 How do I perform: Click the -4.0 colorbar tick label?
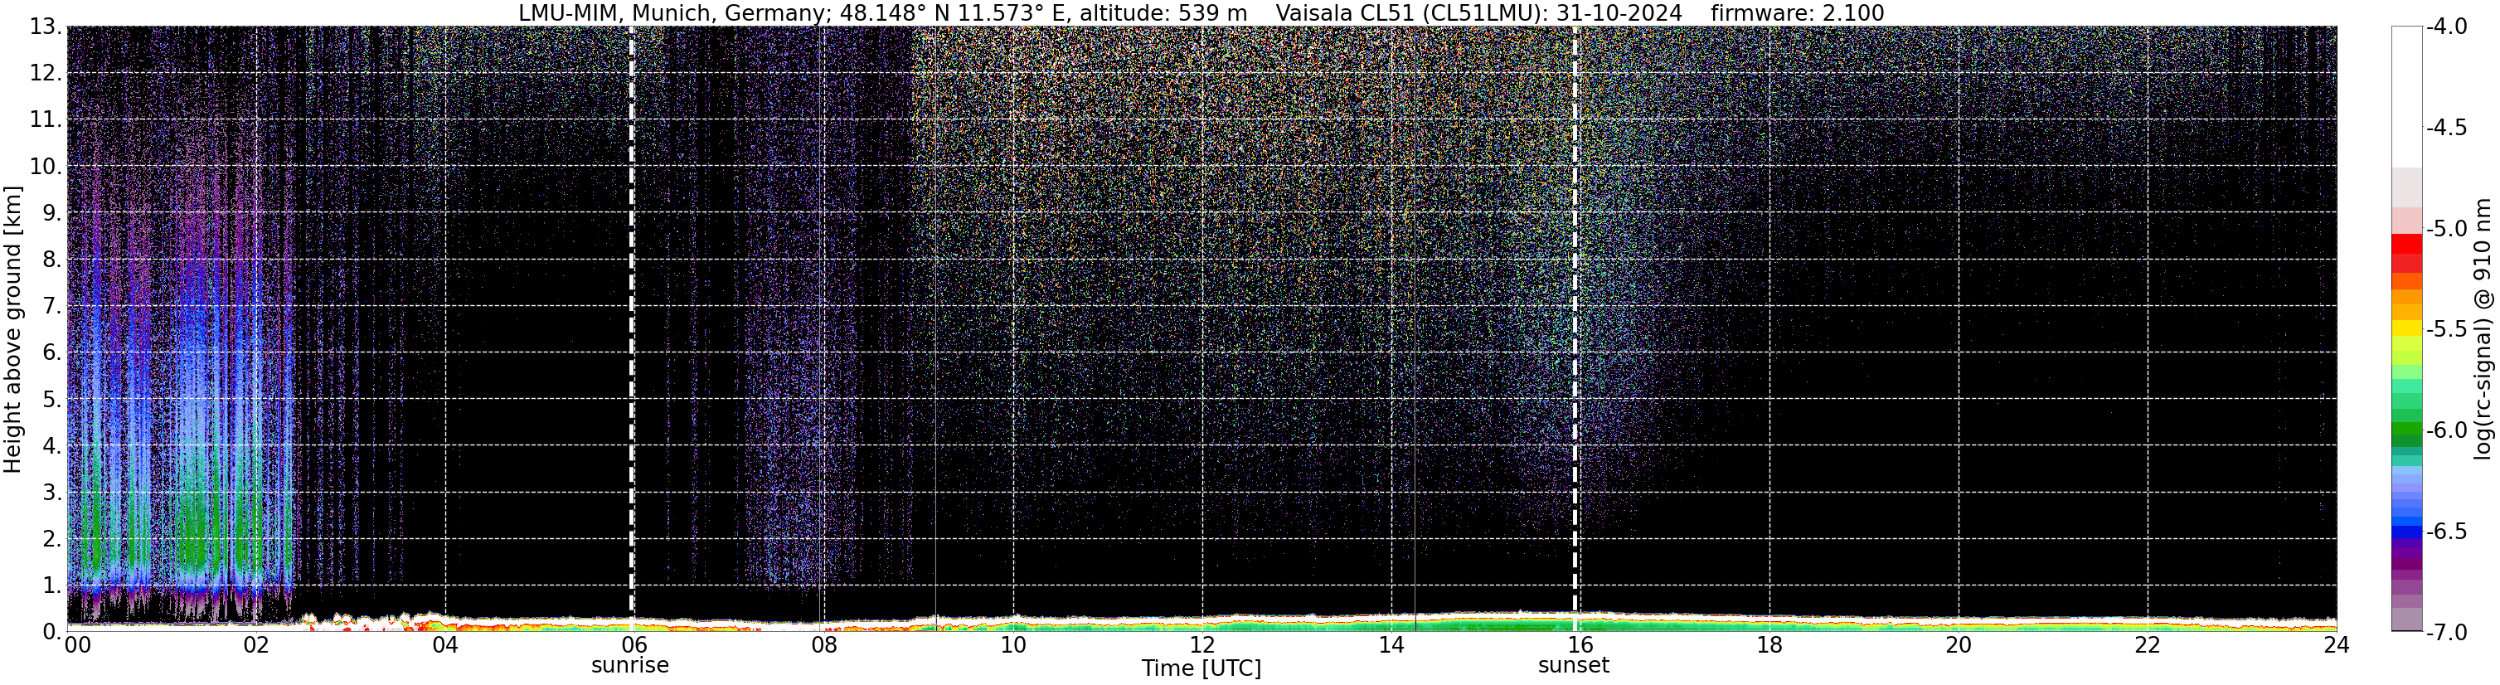2447,27
